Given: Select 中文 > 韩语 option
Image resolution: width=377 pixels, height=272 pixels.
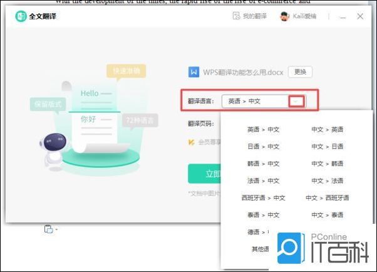Looking at the screenshot, I should point(327,164).
